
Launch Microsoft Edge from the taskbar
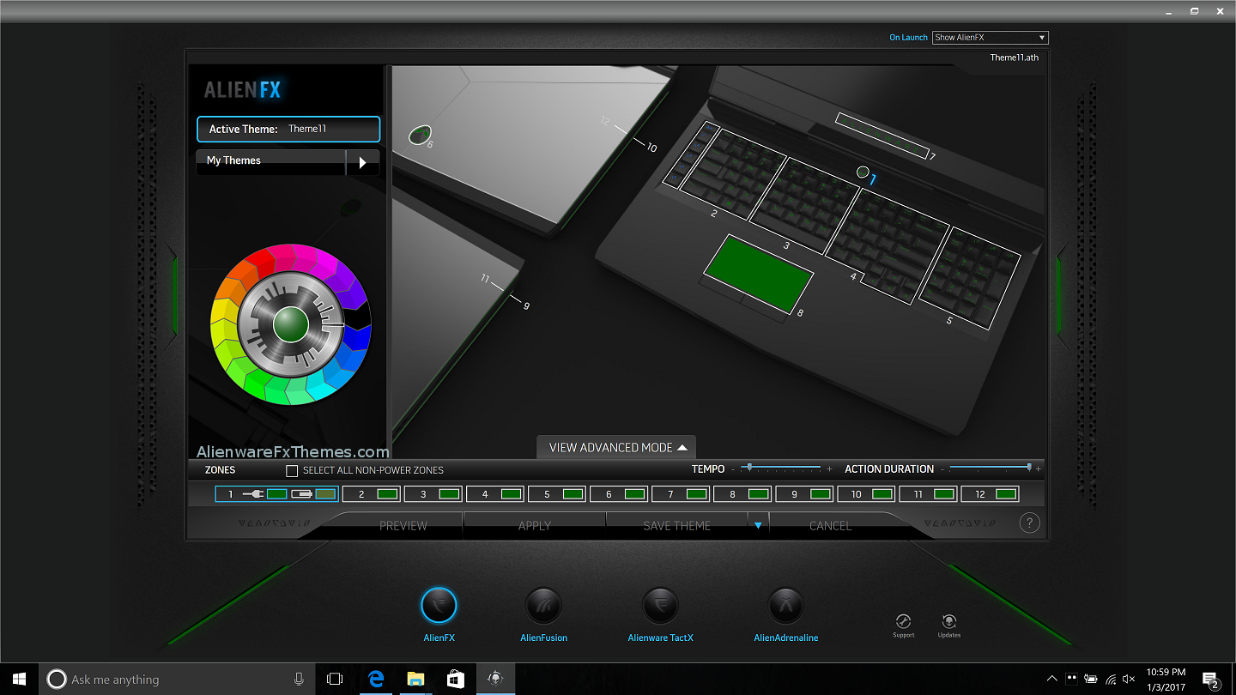point(375,679)
